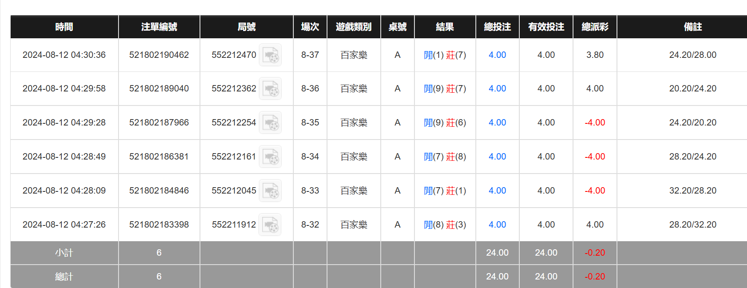Open video replay icon for round 552212470
This screenshot has width=747, height=288.
pos(270,55)
